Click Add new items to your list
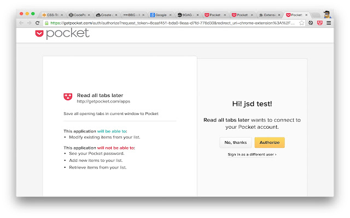350x218 pixels. (x=96, y=160)
